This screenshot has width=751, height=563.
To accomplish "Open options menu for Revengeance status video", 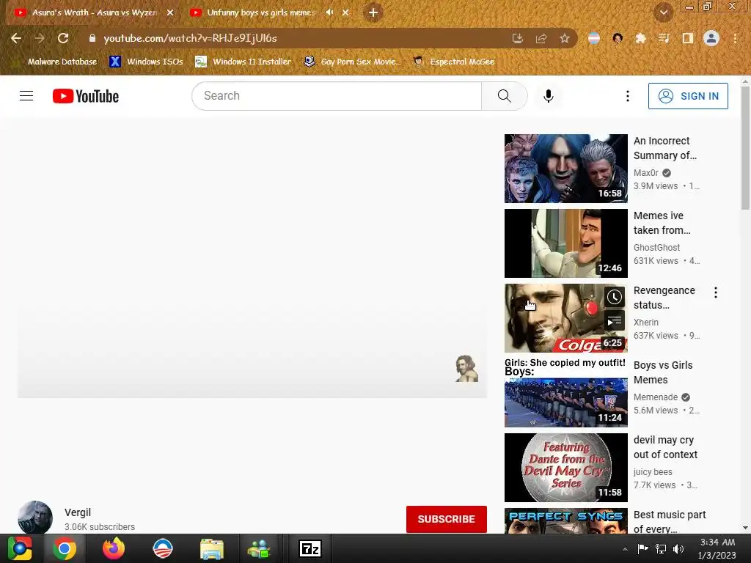I will (x=716, y=292).
